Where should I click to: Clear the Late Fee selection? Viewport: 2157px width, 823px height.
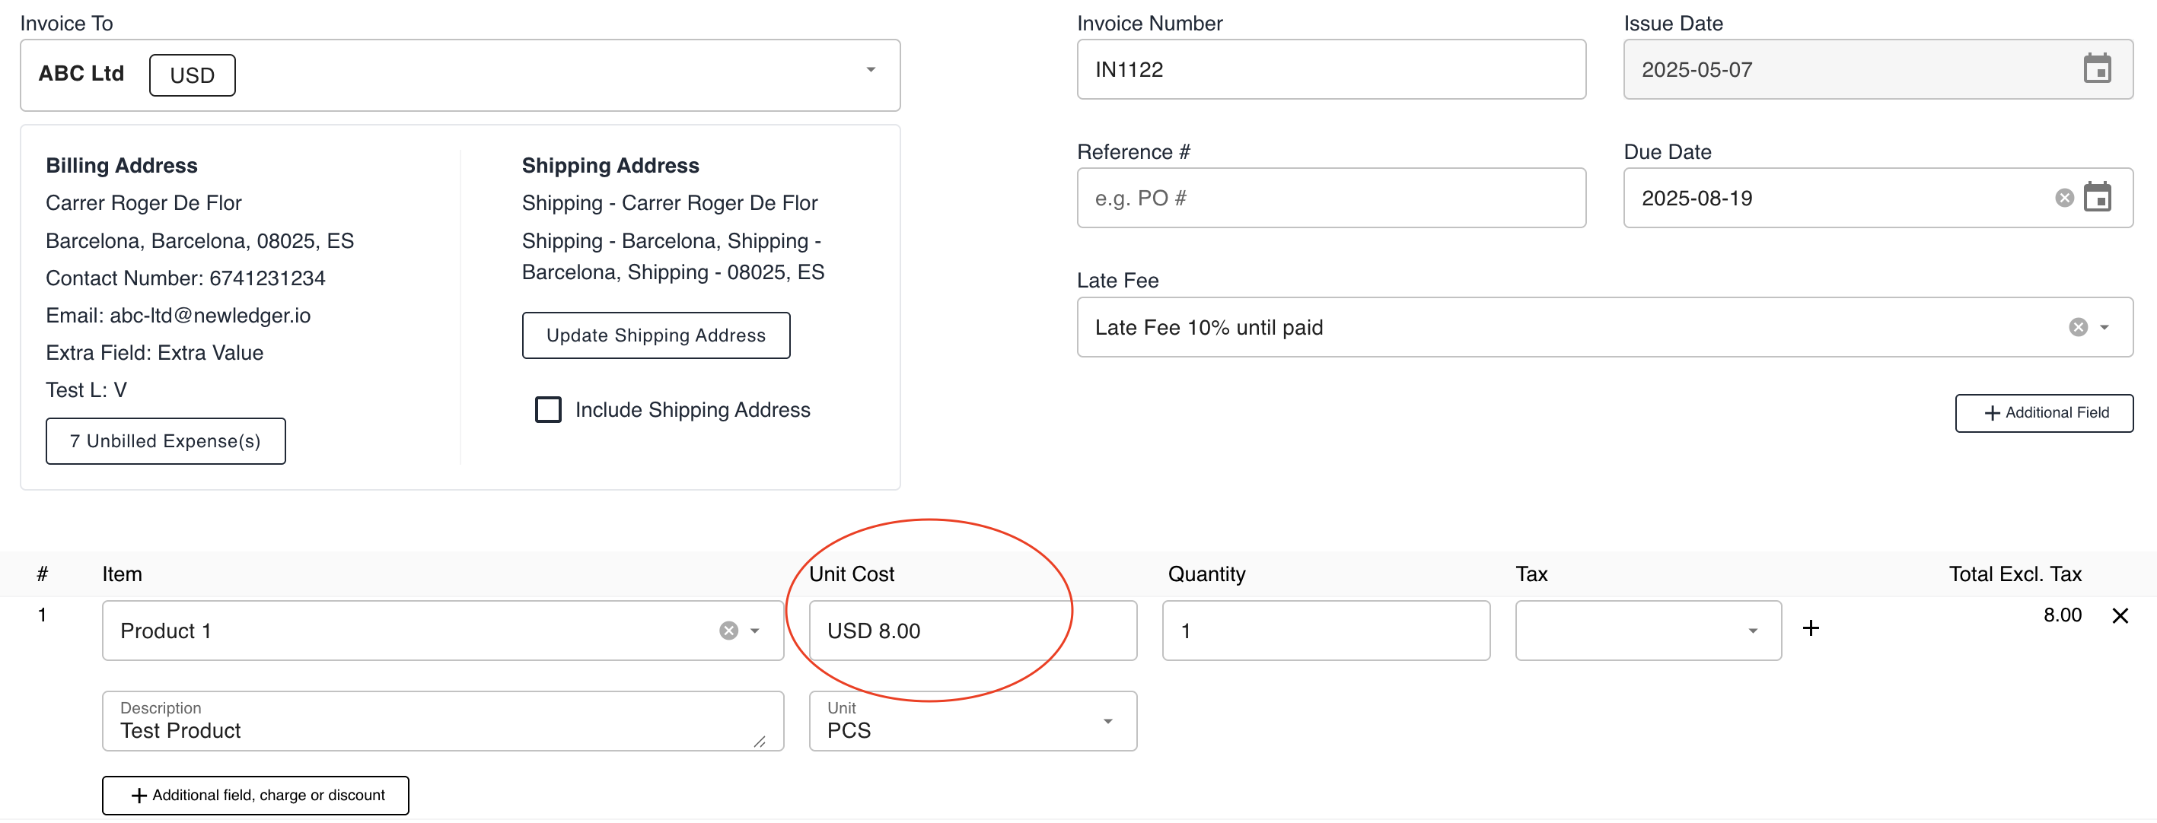(x=2077, y=327)
